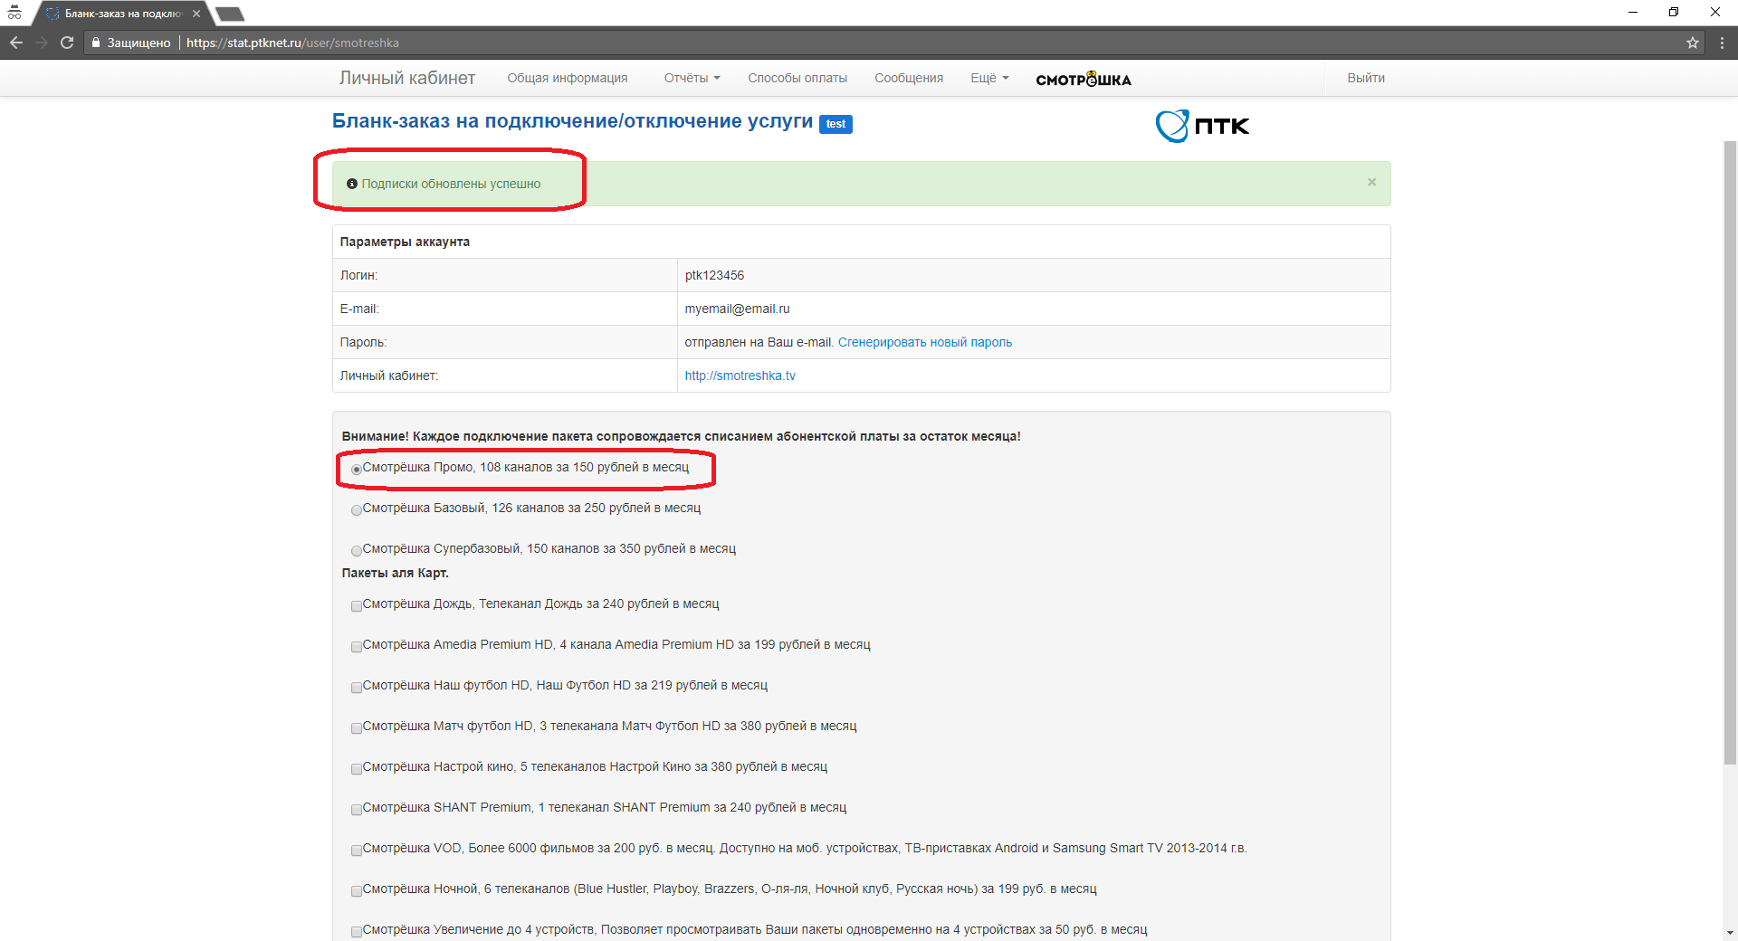Click Сгенерировать новый пароль link

tap(925, 342)
